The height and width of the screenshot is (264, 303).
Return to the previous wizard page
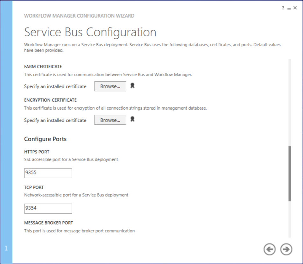click(270, 249)
